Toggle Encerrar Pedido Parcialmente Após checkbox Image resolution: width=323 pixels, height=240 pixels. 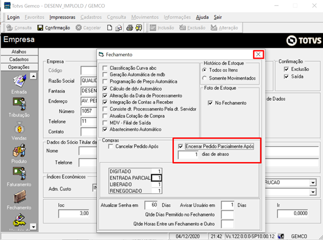181,146
